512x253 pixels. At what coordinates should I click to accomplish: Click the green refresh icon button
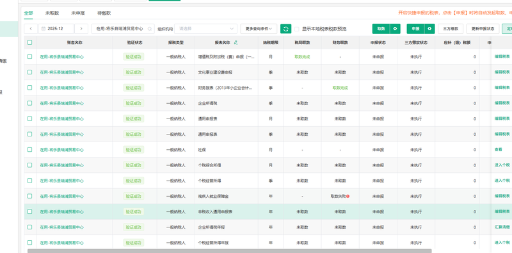pos(285,29)
